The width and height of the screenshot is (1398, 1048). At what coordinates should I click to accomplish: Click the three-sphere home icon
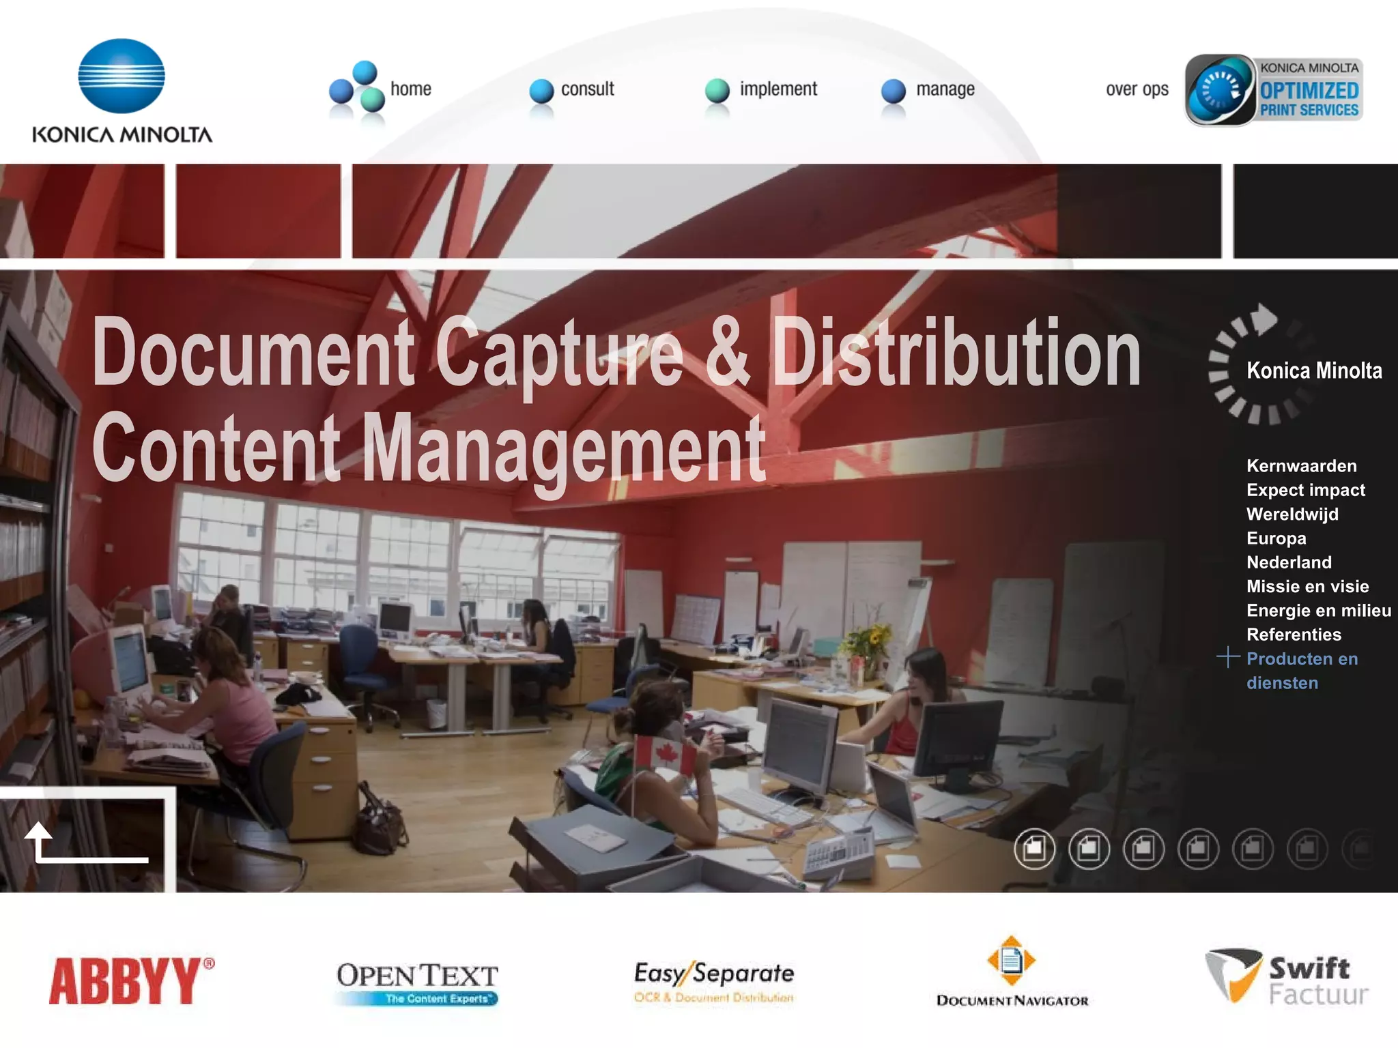(357, 86)
